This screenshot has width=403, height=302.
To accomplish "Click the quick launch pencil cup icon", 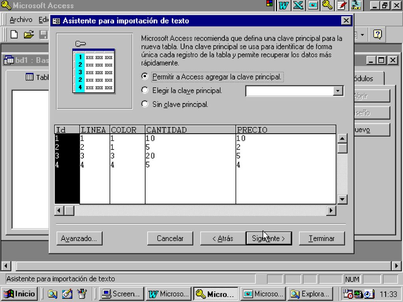I will tap(82, 294).
